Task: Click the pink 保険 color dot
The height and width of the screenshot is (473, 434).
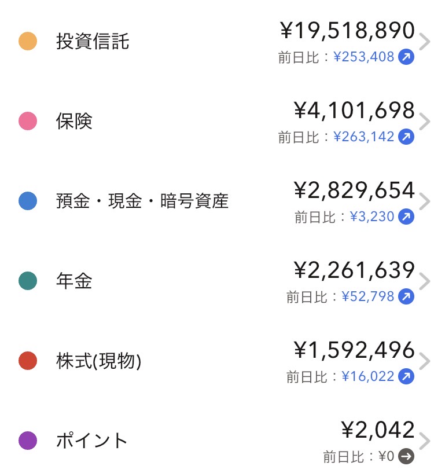Action: point(28,122)
